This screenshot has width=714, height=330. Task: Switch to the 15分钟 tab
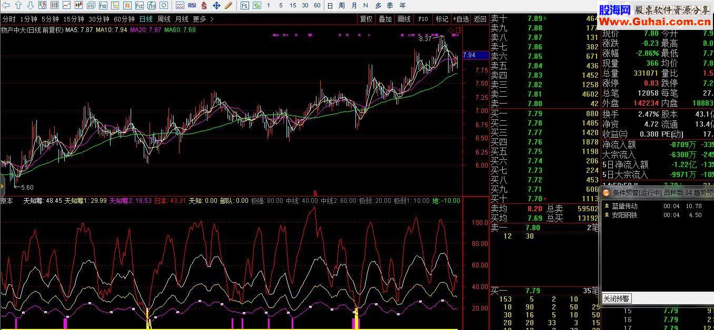pyautogui.click(x=74, y=19)
